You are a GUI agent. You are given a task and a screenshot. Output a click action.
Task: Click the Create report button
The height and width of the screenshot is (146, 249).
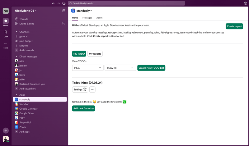point(234,26)
